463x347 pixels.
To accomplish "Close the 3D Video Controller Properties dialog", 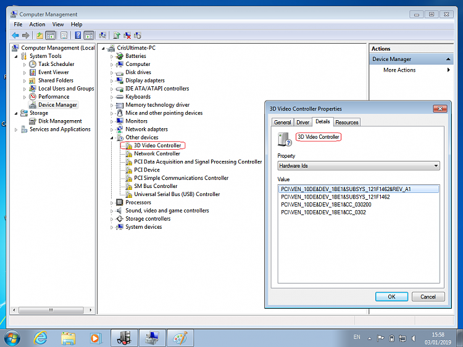I will tap(440, 109).
